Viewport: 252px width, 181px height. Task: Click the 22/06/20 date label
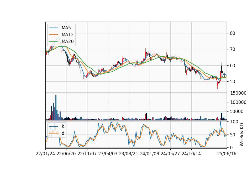(x=66, y=154)
